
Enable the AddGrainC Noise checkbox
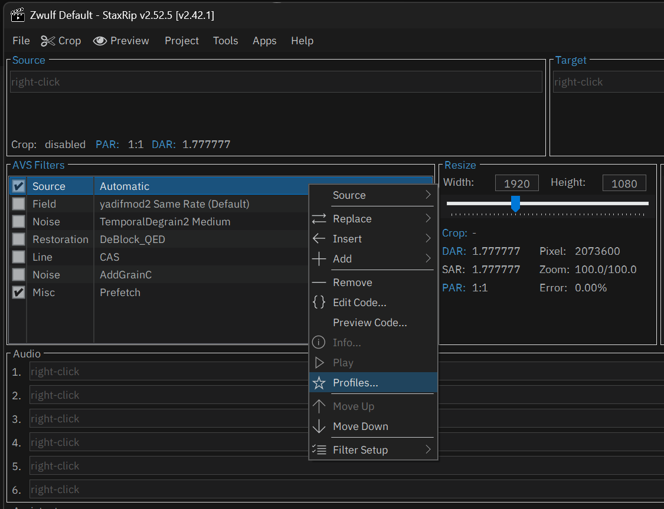(x=18, y=275)
